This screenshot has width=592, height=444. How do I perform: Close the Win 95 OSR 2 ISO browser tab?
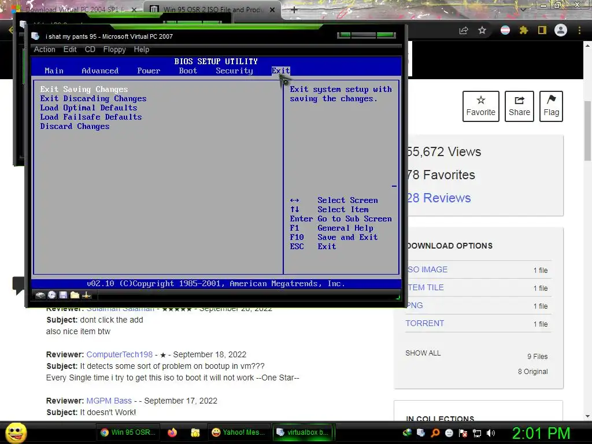pos(272,10)
